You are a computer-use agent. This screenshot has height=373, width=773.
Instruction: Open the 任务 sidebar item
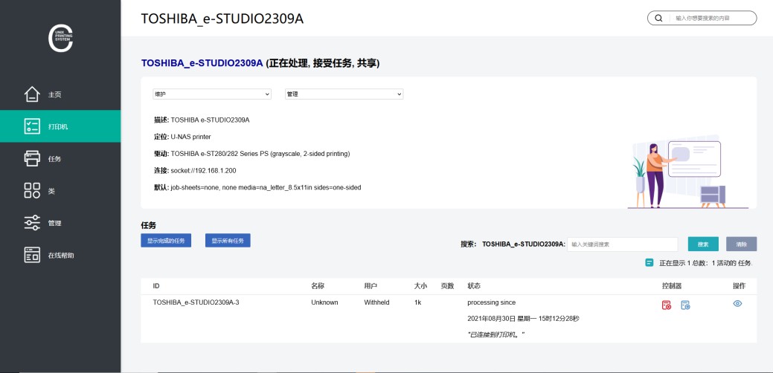60,158
